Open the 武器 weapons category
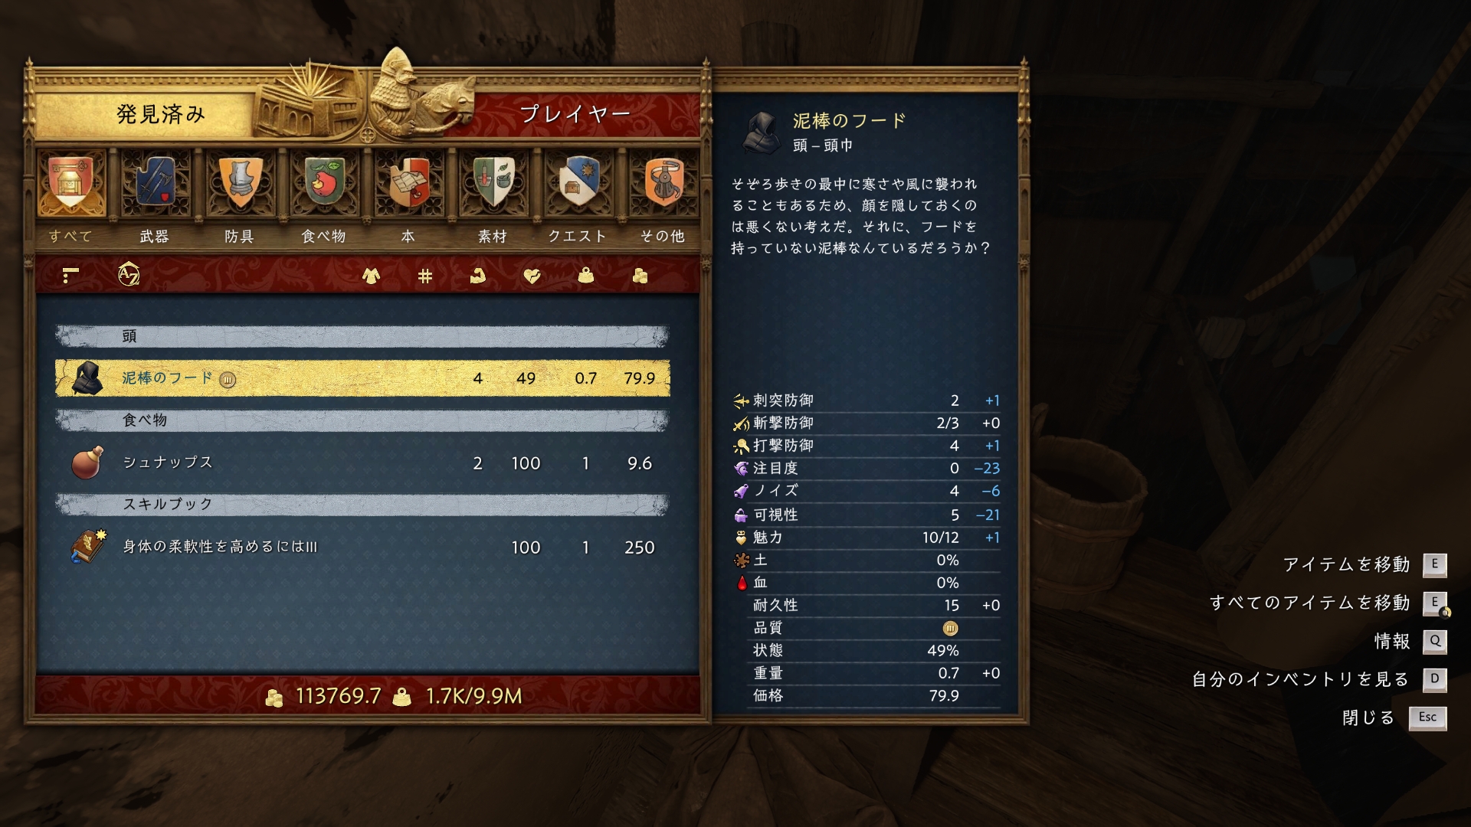Image resolution: width=1471 pixels, height=827 pixels. click(x=155, y=183)
